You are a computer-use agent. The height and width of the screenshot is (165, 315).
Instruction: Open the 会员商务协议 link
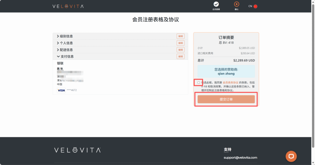[230, 82]
